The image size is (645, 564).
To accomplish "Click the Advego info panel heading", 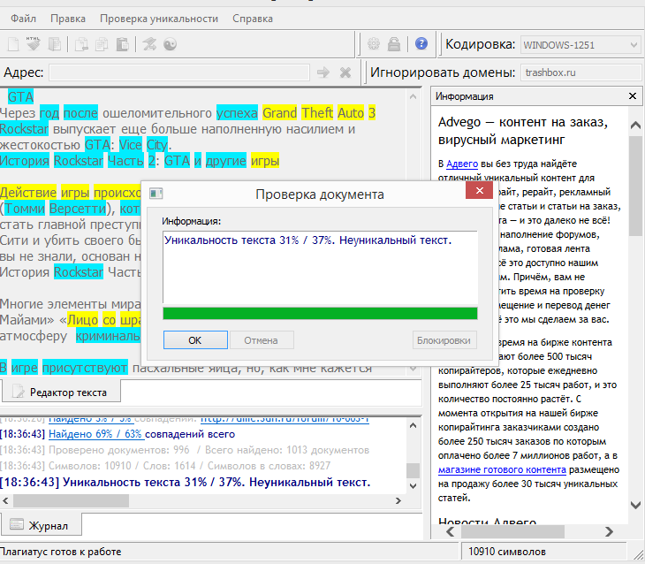I will [x=523, y=131].
